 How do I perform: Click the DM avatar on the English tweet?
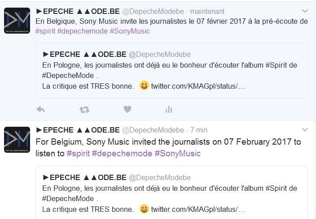coord(17,140)
